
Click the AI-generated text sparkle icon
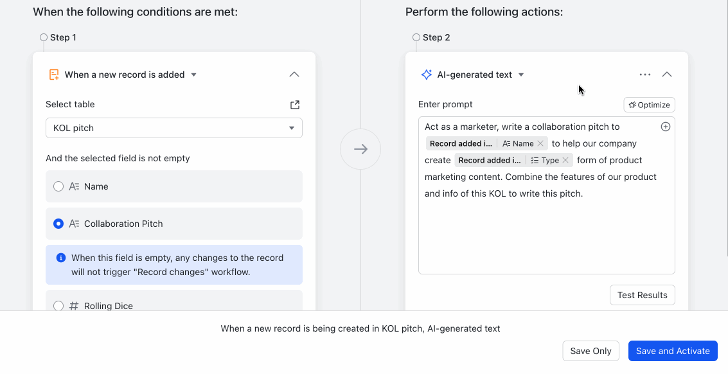426,75
